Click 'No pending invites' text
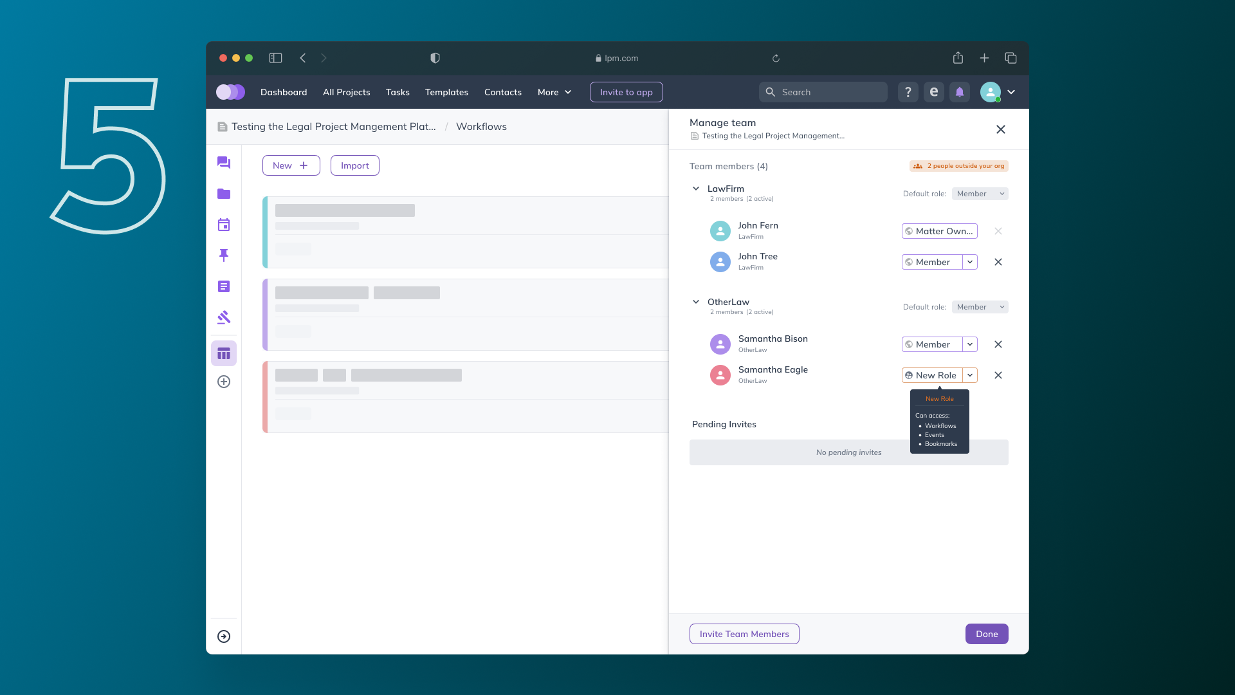This screenshot has height=695, width=1235. pos(848,452)
